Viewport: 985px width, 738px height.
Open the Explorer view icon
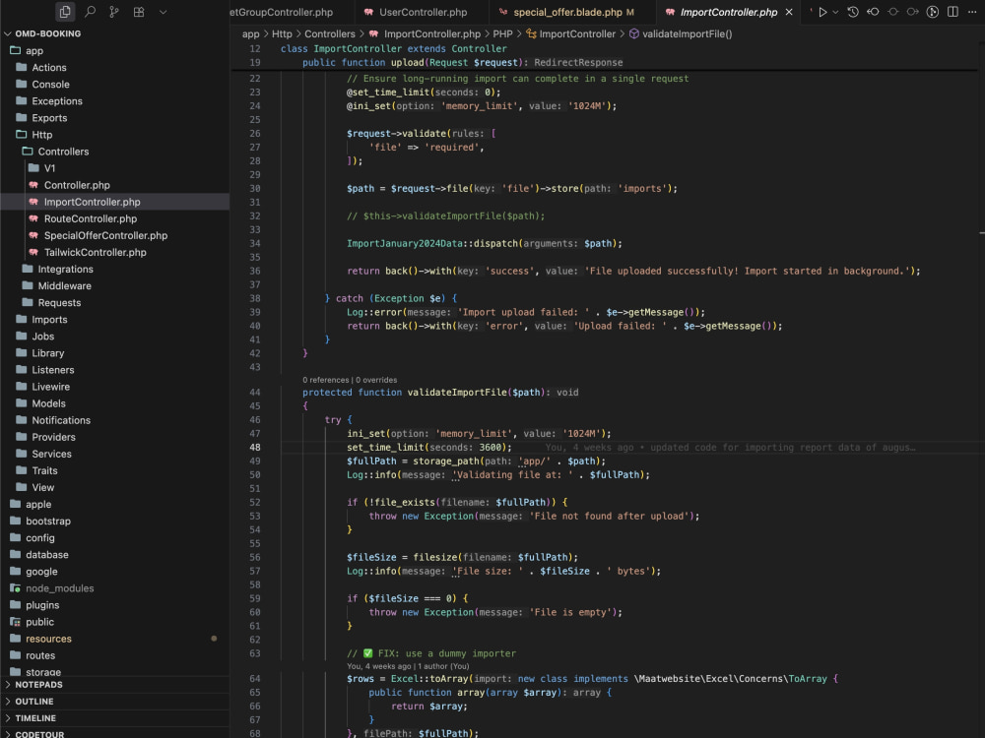[x=65, y=11]
